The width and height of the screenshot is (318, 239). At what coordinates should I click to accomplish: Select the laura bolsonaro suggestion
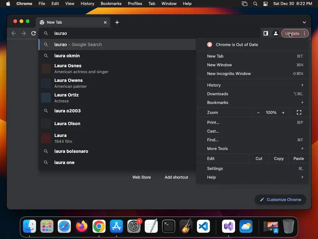pyautogui.click(x=117, y=151)
